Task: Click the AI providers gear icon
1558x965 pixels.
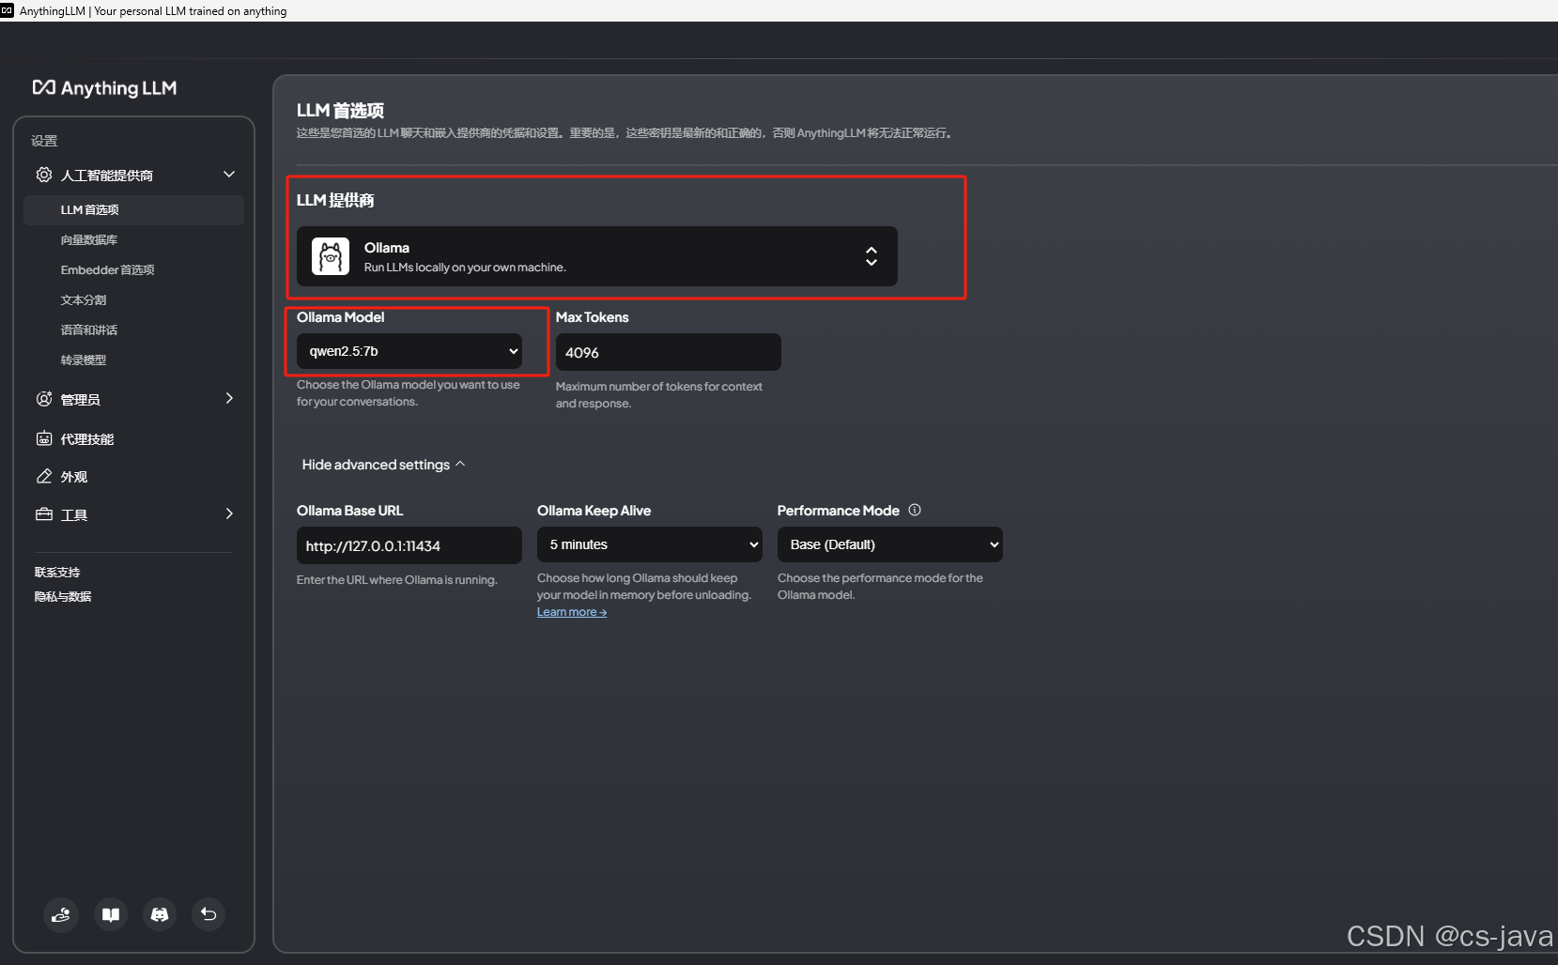Action: click(x=44, y=175)
